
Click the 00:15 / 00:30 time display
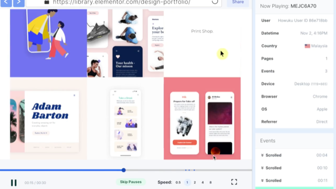point(35,183)
